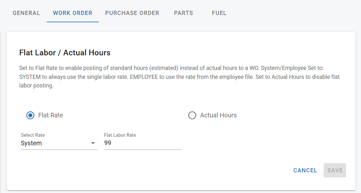This screenshot has width=361, height=193.
Task: Switch to the General tab
Action: pyautogui.click(x=26, y=13)
